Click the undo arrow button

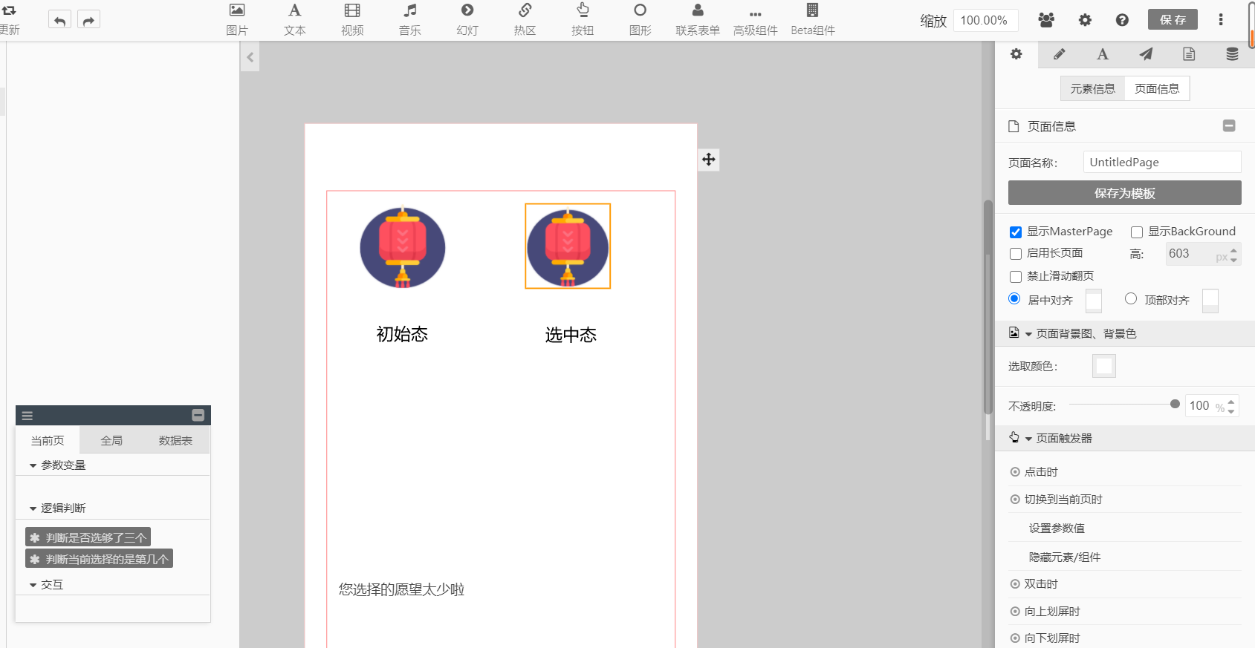tap(59, 20)
